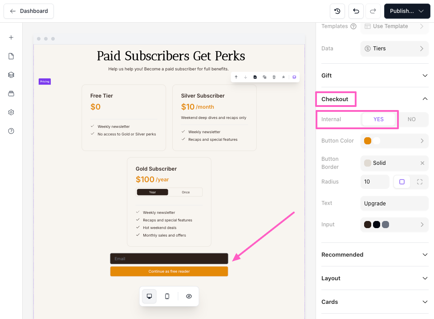Expand the Gift section

[374, 75]
